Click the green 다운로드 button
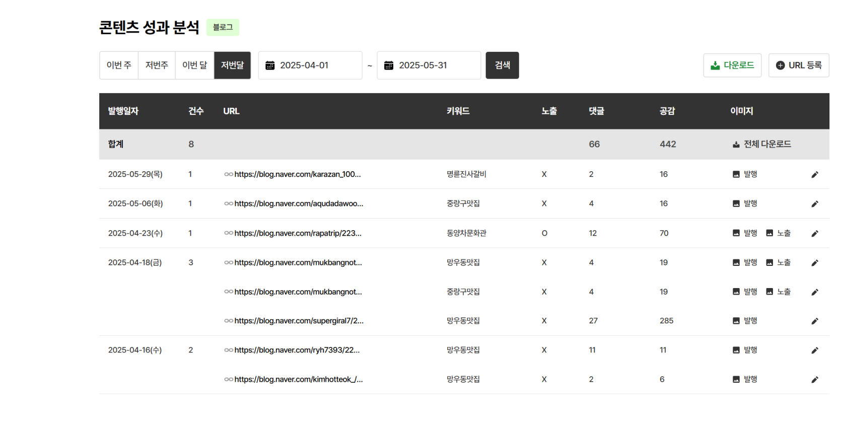Screen dimensions: 846x421 (x=732, y=65)
